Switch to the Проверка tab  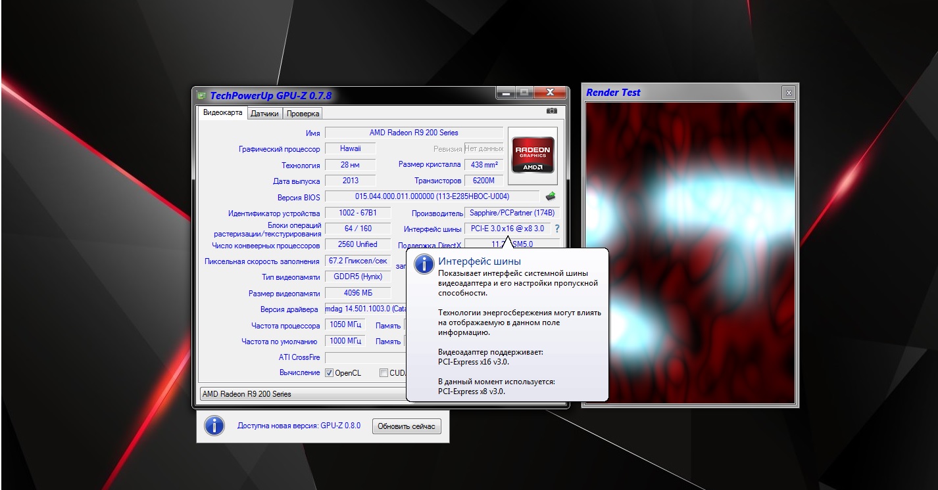point(303,114)
